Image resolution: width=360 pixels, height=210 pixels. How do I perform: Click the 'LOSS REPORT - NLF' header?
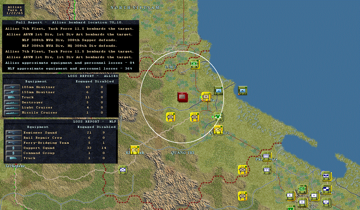point(94,122)
